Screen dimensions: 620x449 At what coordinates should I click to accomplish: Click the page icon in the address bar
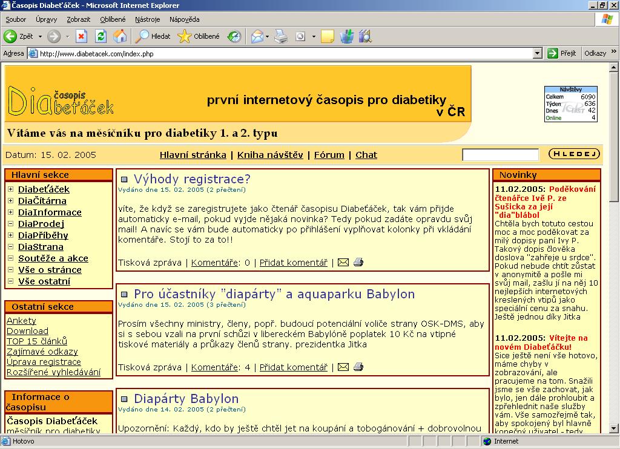click(33, 53)
